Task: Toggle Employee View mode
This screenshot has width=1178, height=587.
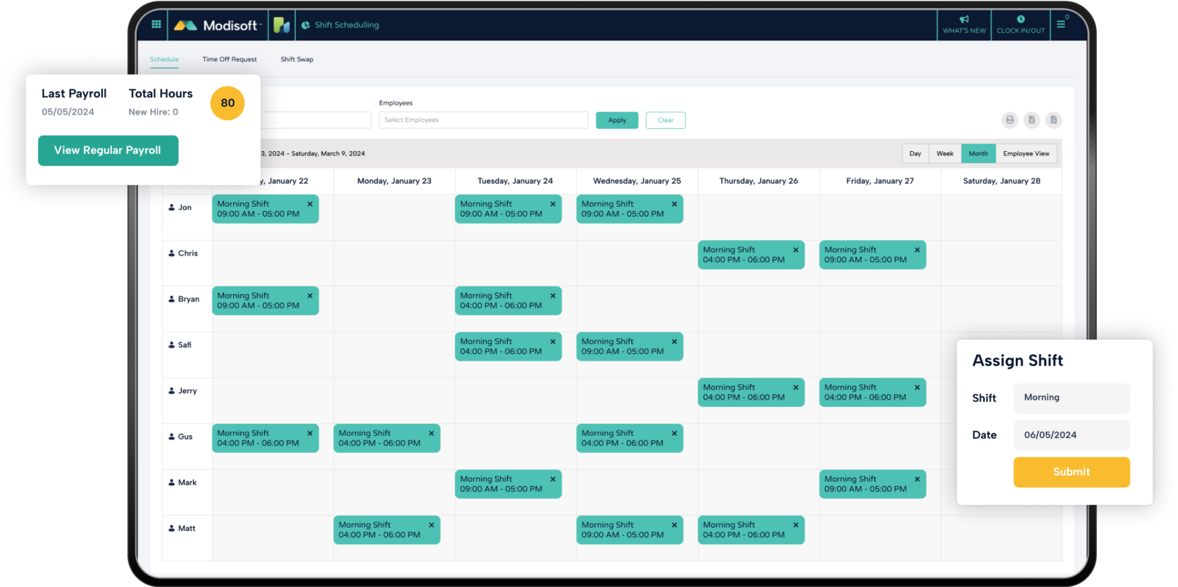Action: pyautogui.click(x=1026, y=154)
